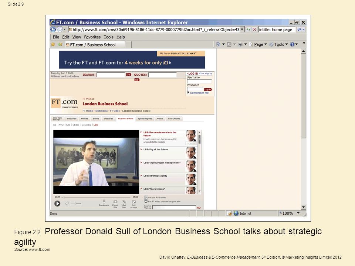Open the 100% zoom level dropdown
355x266 pixels.
point(298,213)
